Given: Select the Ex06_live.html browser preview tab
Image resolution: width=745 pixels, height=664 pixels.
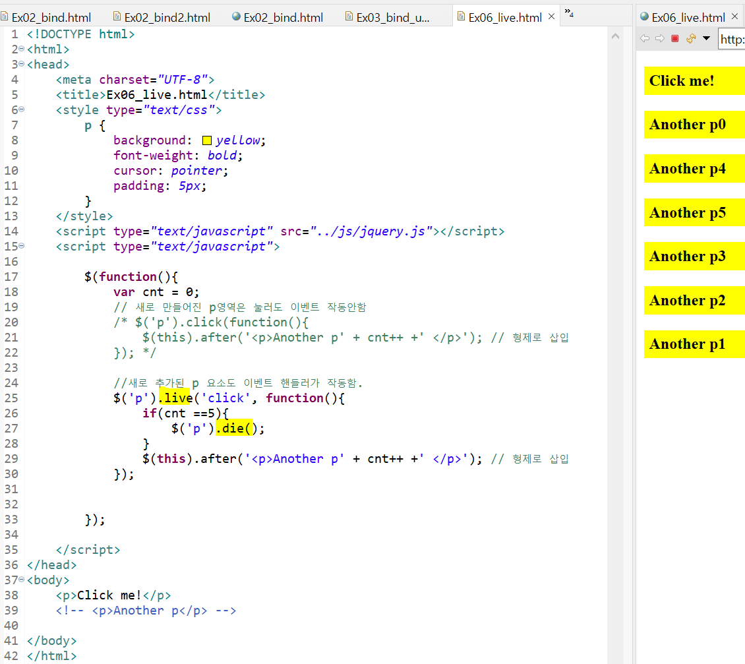Looking at the screenshot, I should 683,17.
